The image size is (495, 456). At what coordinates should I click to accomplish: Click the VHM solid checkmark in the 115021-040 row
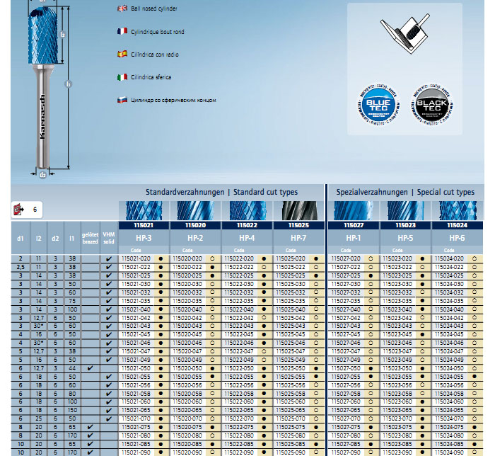[x=108, y=309]
